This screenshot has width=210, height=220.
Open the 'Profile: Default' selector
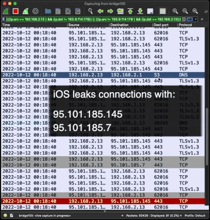pyautogui.click(x=195, y=216)
